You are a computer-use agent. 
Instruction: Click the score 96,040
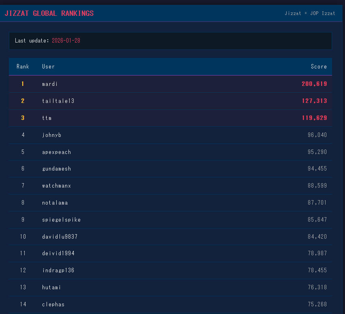[x=317, y=135]
